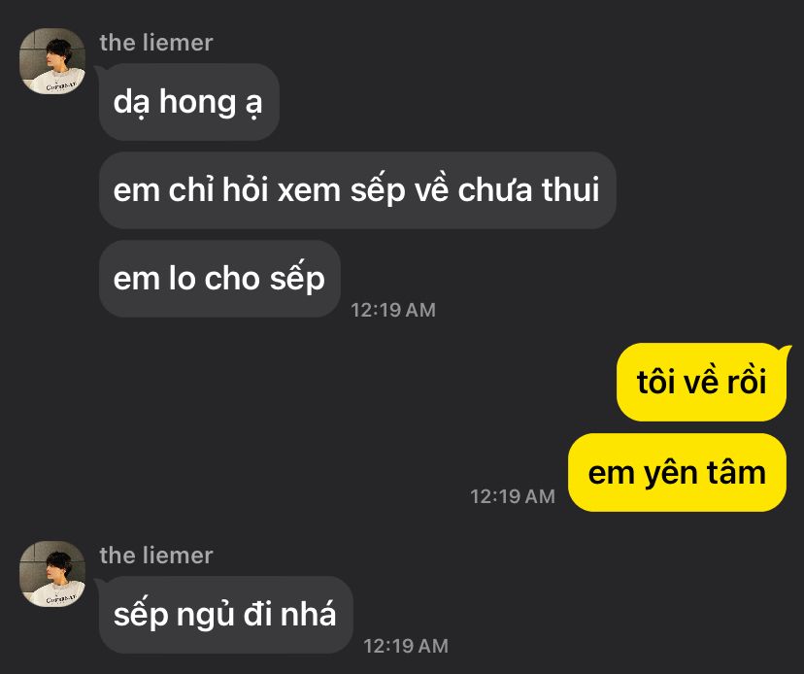The height and width of the screenshot is (674, 804).
Task: Open the liemer's bottom profile avatar
Action: [x=52, y=573]
